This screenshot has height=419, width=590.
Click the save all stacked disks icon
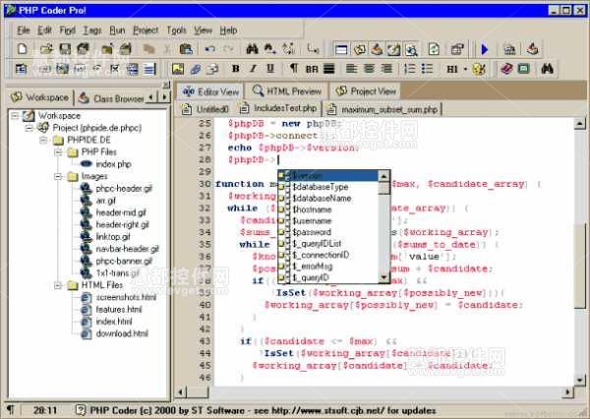tap(83, 48)
